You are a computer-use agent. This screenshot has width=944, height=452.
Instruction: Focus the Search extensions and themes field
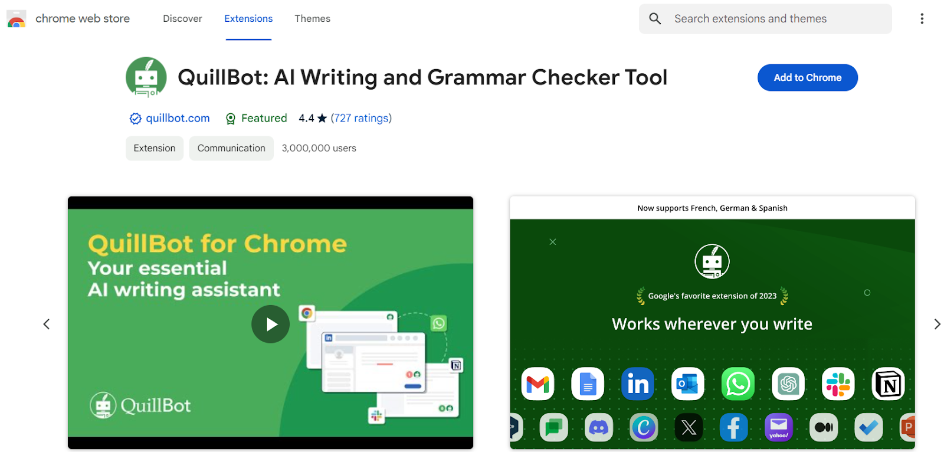[765, 19]
